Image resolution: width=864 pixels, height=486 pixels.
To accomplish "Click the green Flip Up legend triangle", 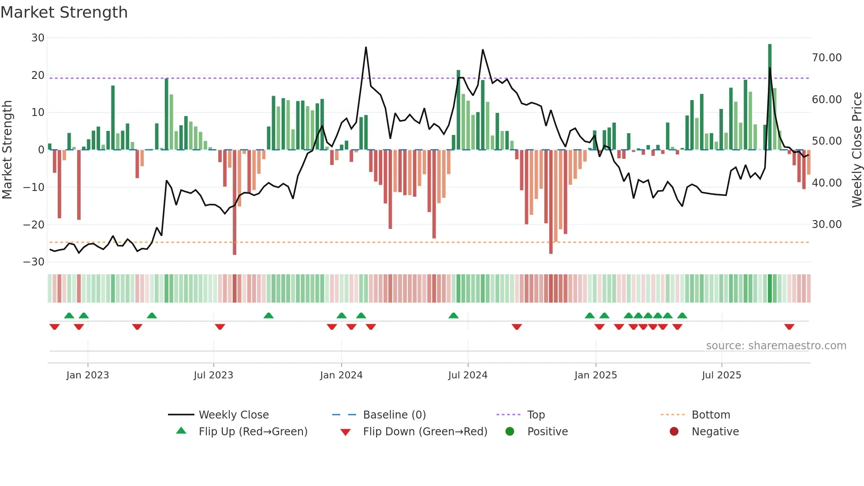I will (x=181, y=431).
